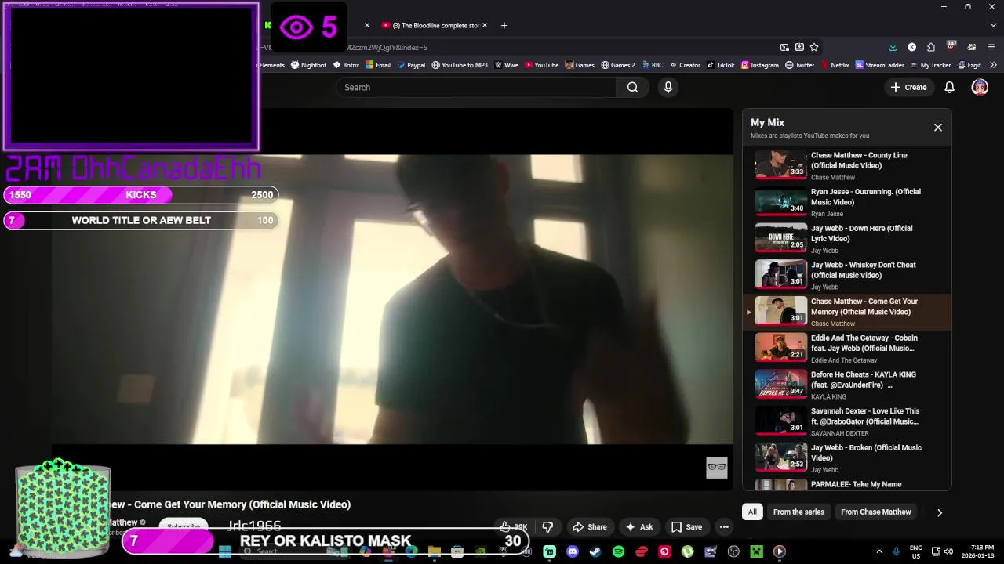Toggle the system tray microphone icon
The width and height of the screenshot is (1004, 564).
tap(896, 551)
